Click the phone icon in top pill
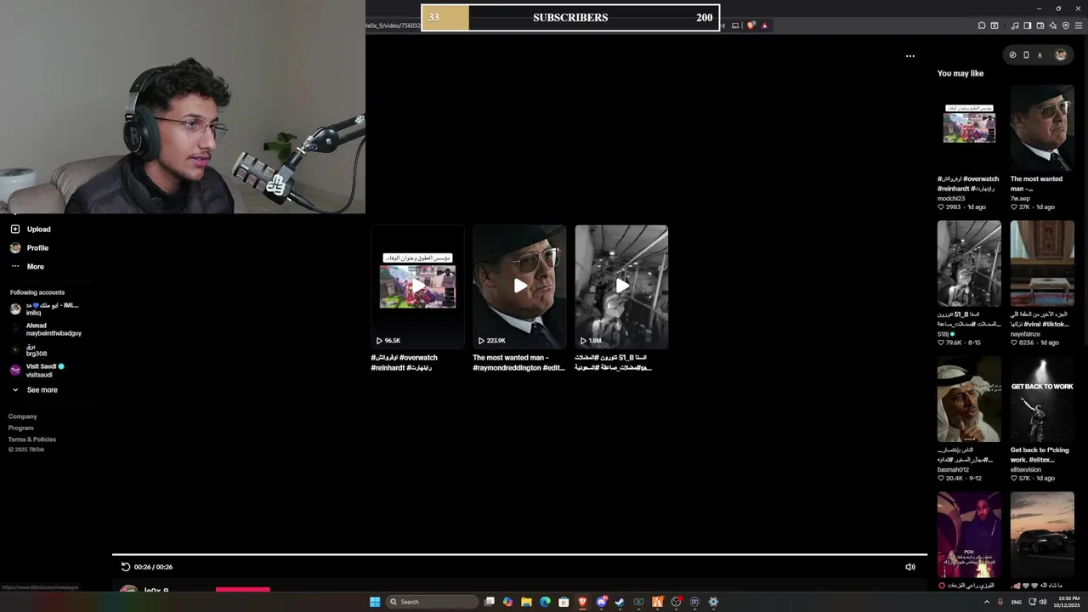1088x612 pixels. point(1026,54)
